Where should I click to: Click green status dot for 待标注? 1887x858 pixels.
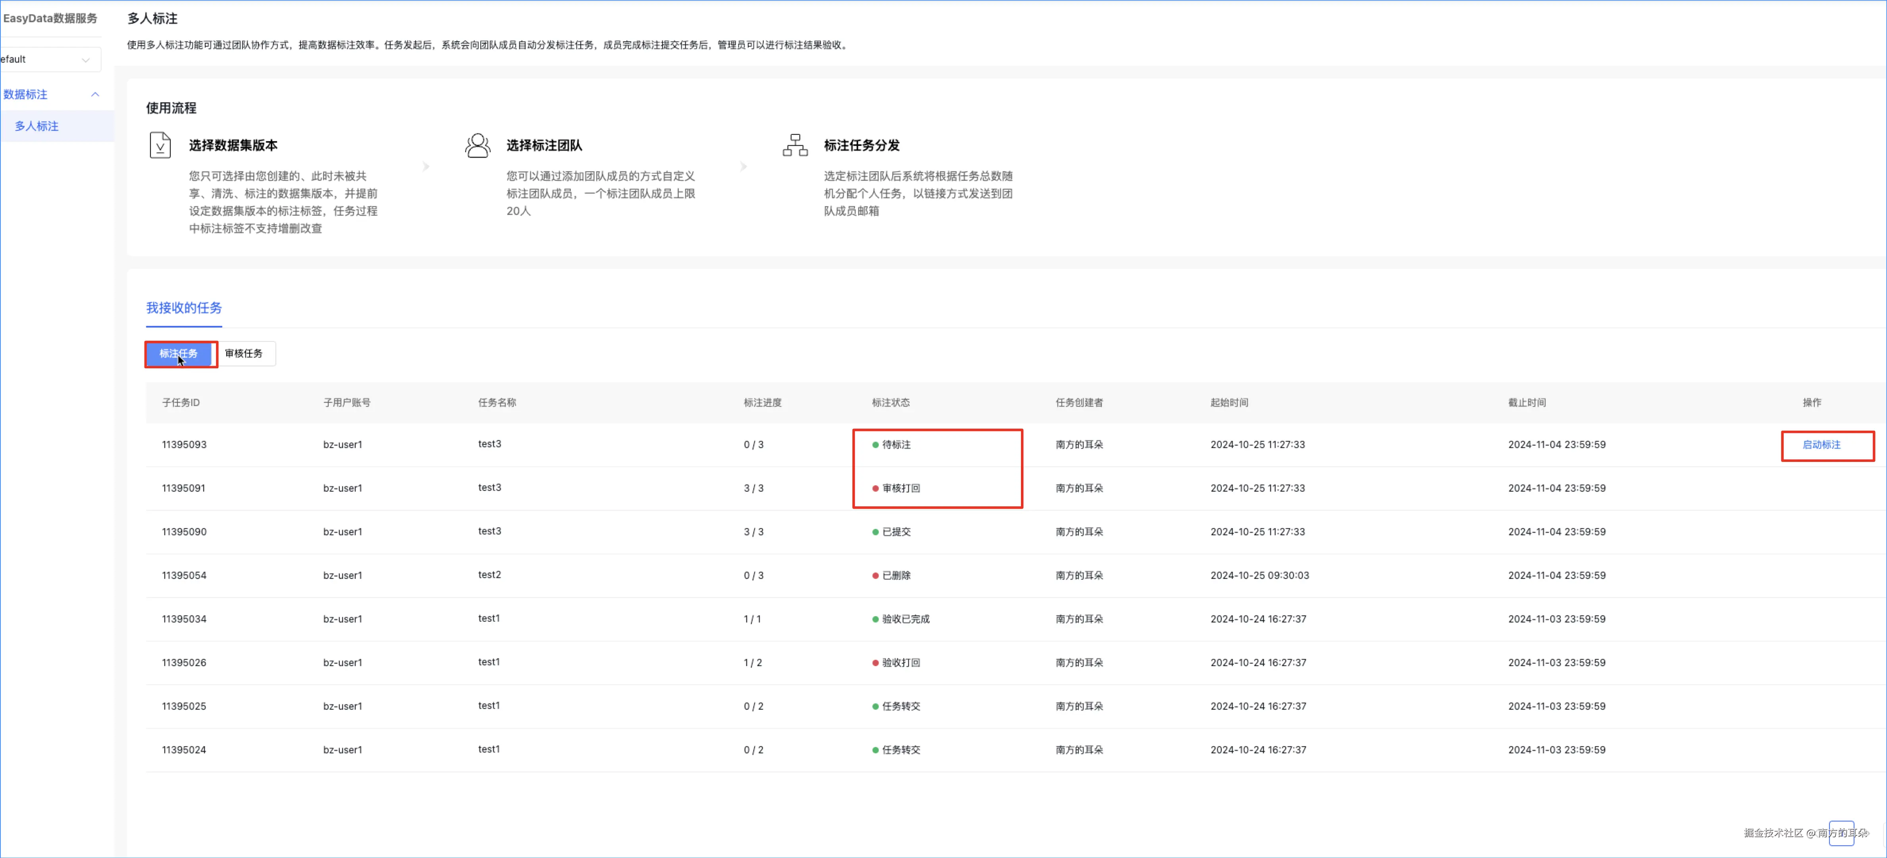click(875, 445)
